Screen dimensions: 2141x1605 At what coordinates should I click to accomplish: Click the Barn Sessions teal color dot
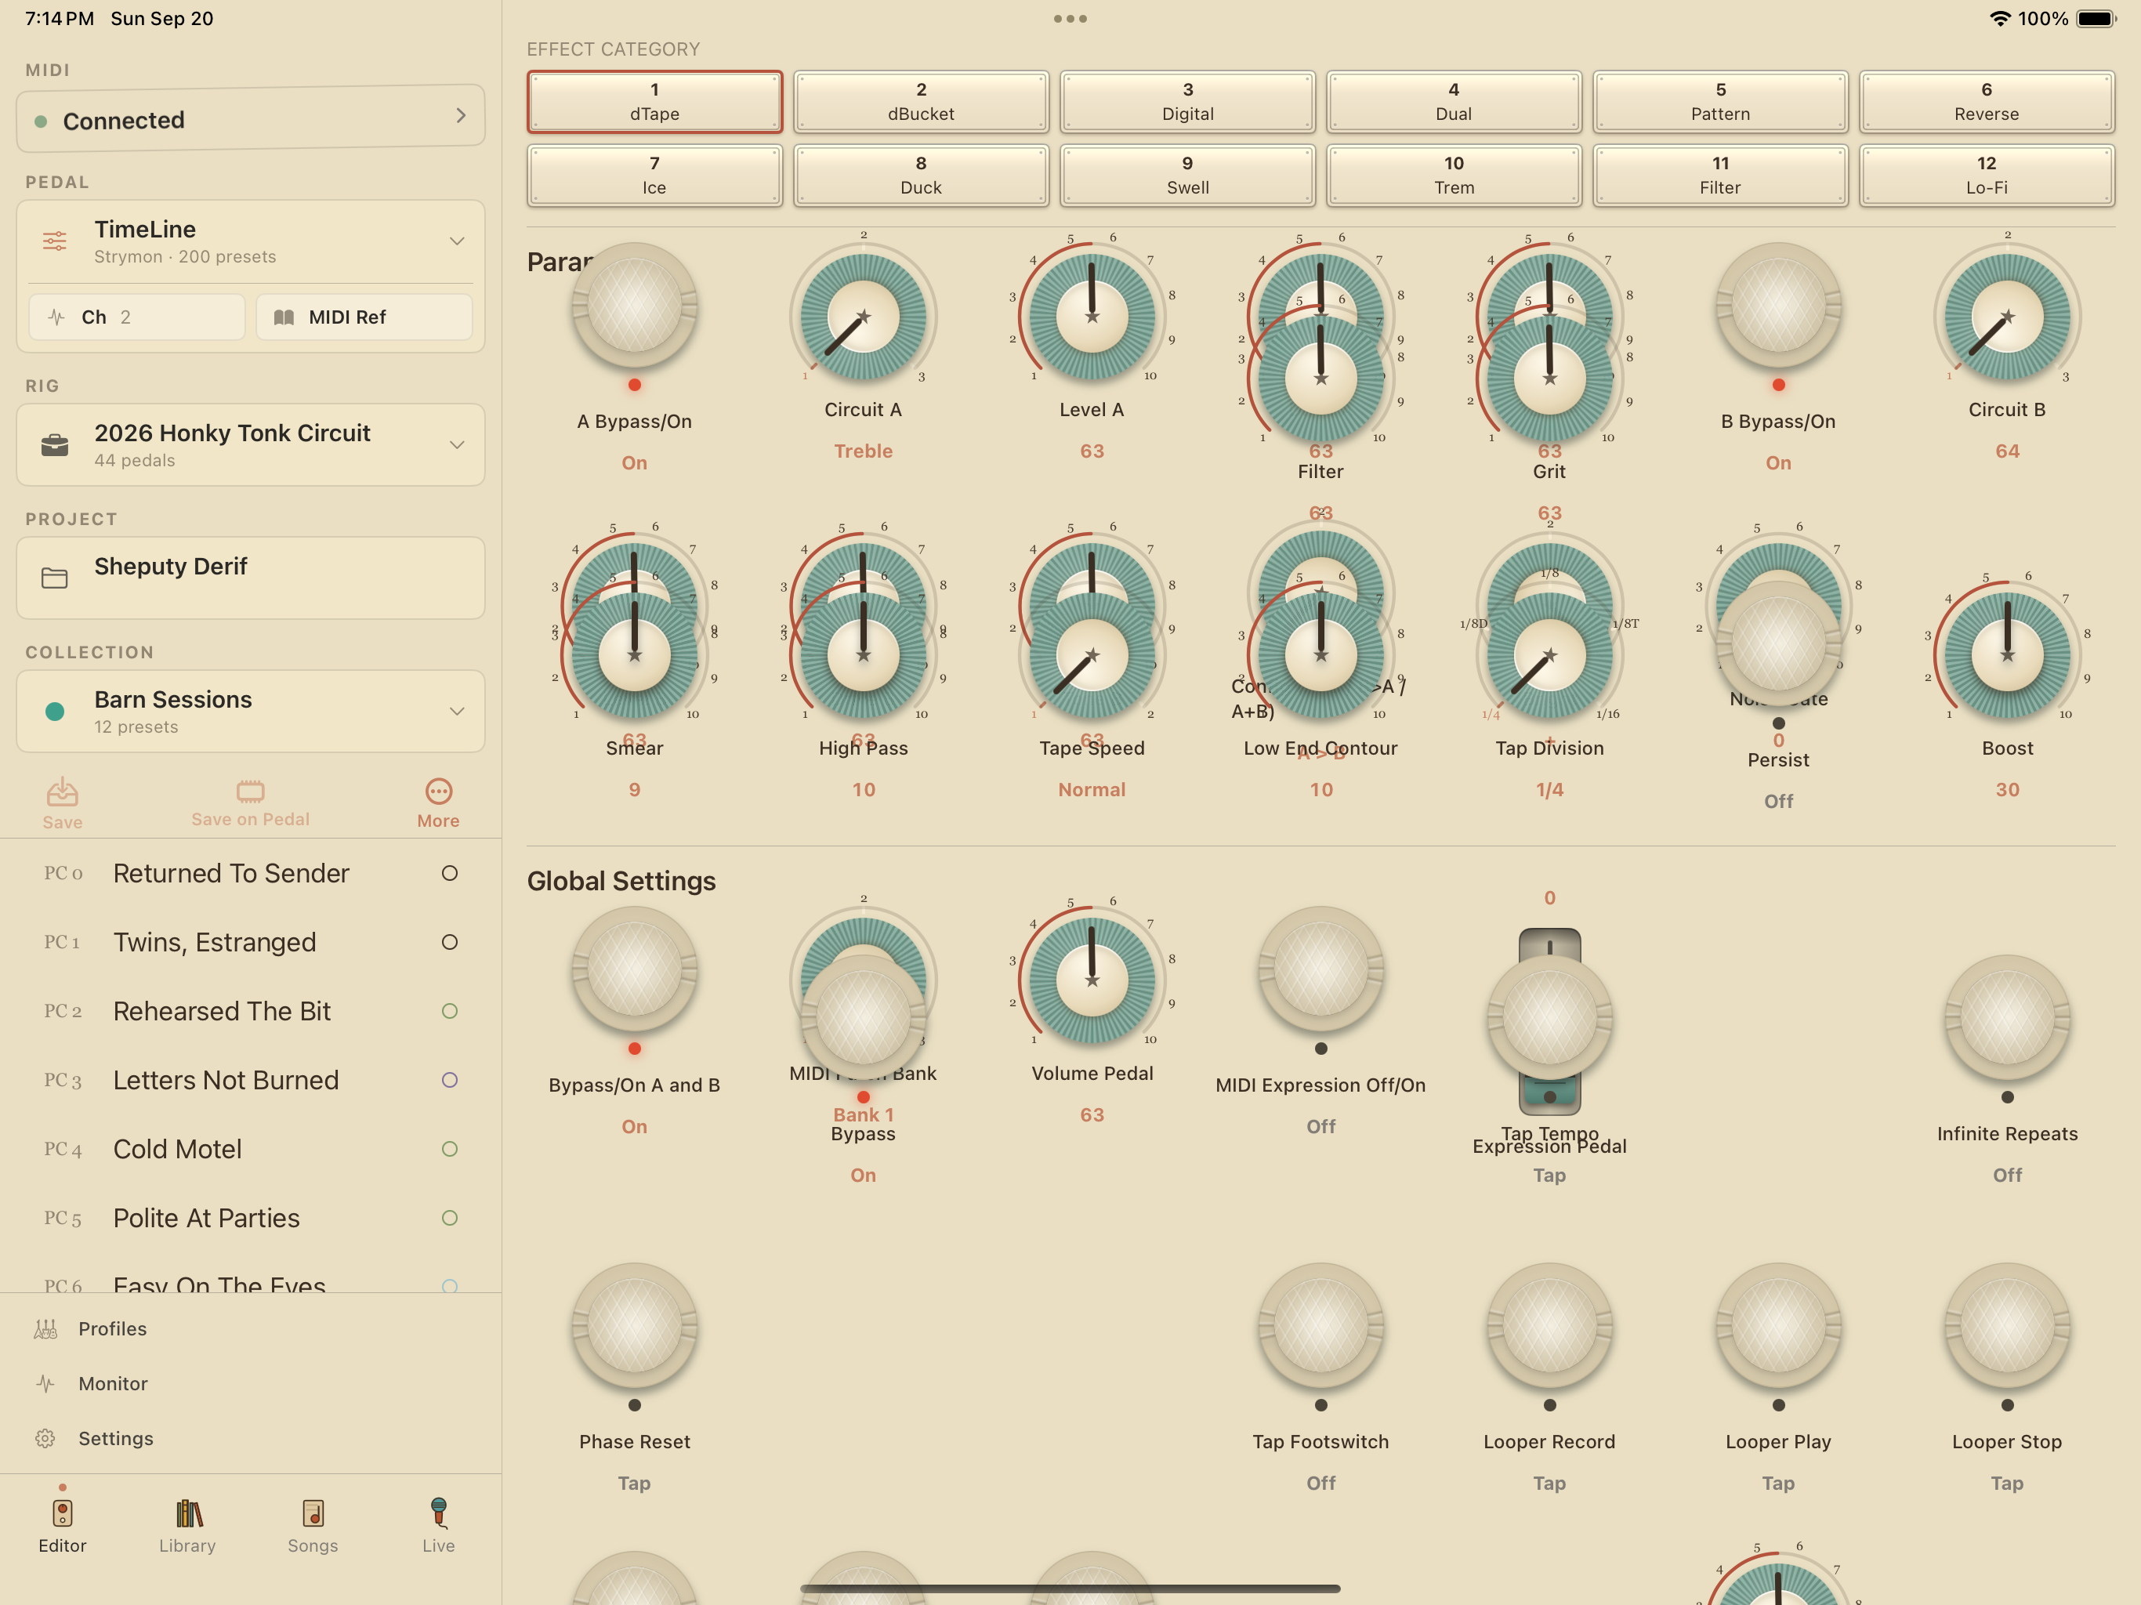pyautogui.click(x=55, y=712)
